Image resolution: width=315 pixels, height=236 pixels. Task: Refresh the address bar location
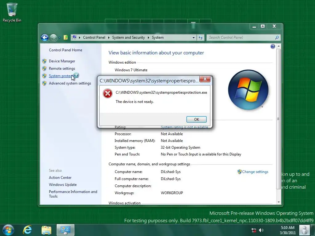201,37
